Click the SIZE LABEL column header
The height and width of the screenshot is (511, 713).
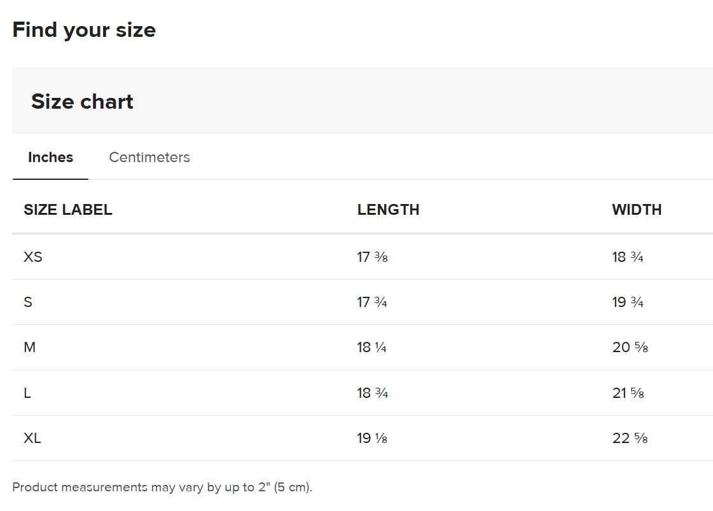point(68,210)
